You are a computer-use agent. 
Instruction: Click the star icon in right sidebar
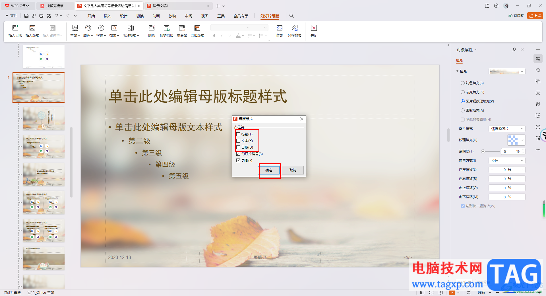pos(538,70)
